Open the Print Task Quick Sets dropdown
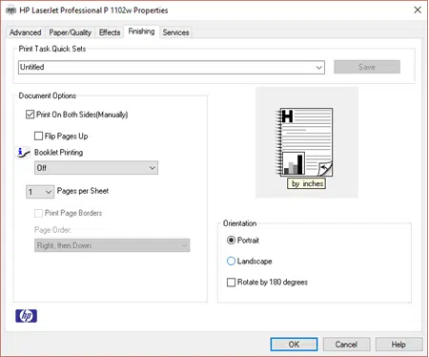Screen dimensions: 429x357 (172, 68)
